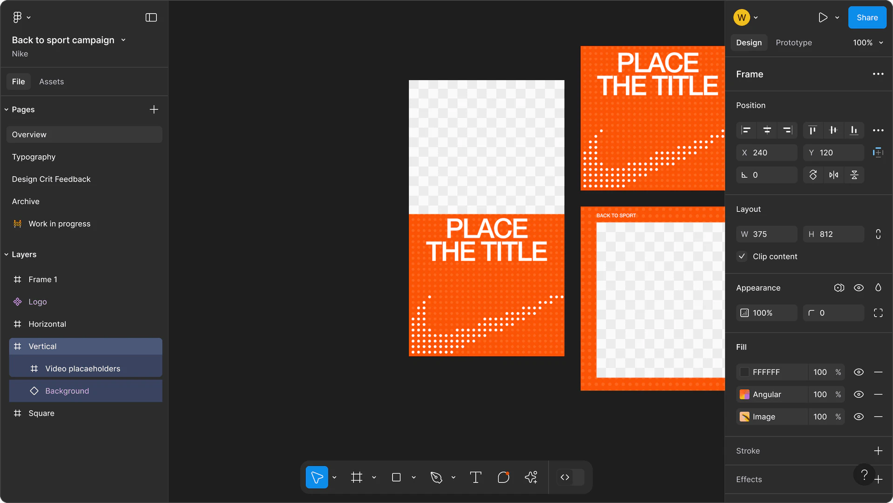Screen dimensions: 893x503
Task: Click the Angular gradient fill swatch
Action: [x=744, y=394]
